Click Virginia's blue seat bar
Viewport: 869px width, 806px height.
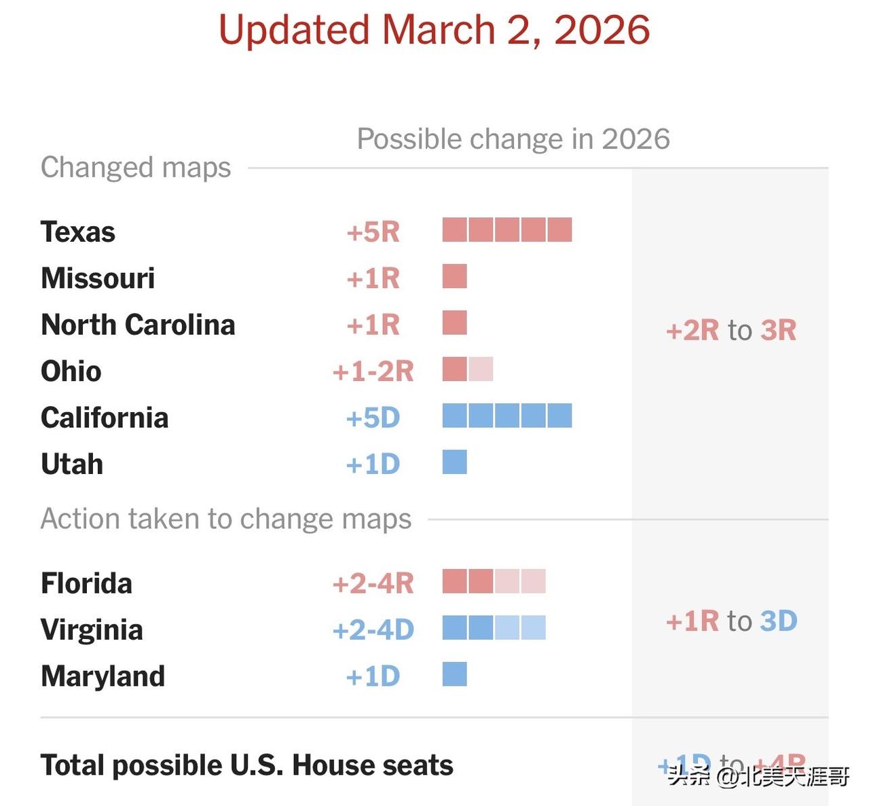(494, 627)
